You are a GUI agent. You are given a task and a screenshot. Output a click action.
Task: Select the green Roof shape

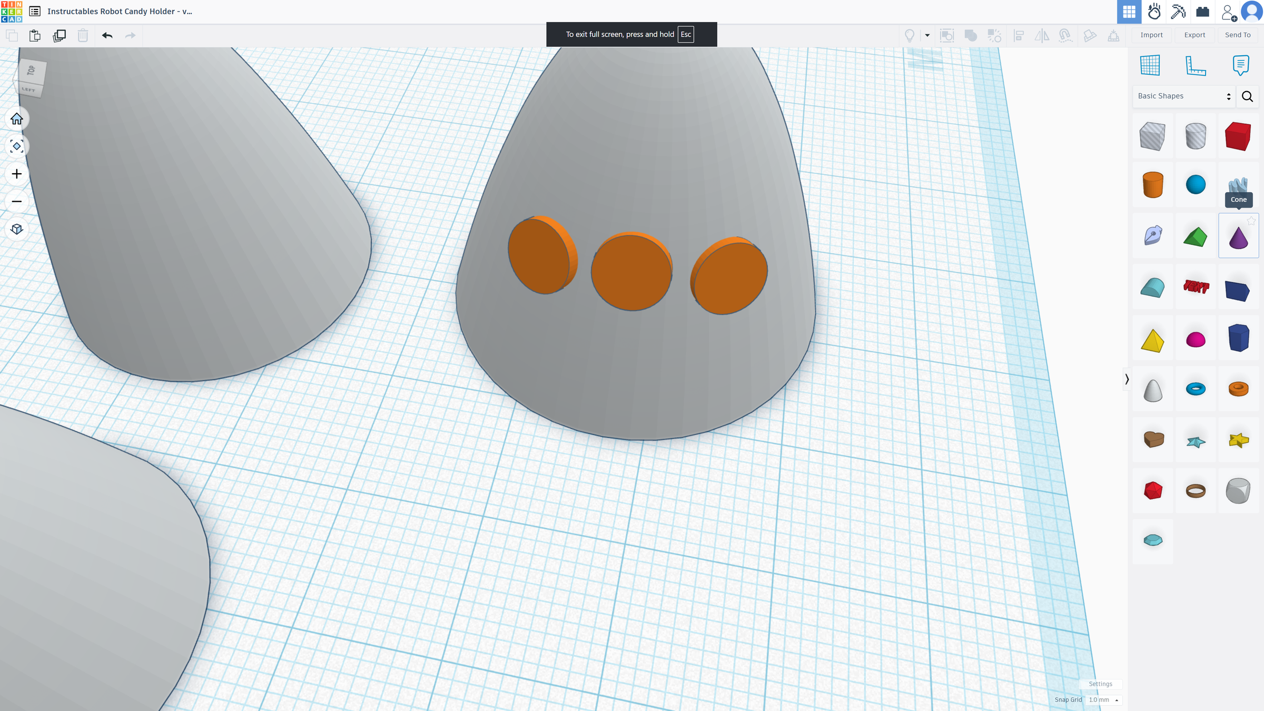point(1196,236)
